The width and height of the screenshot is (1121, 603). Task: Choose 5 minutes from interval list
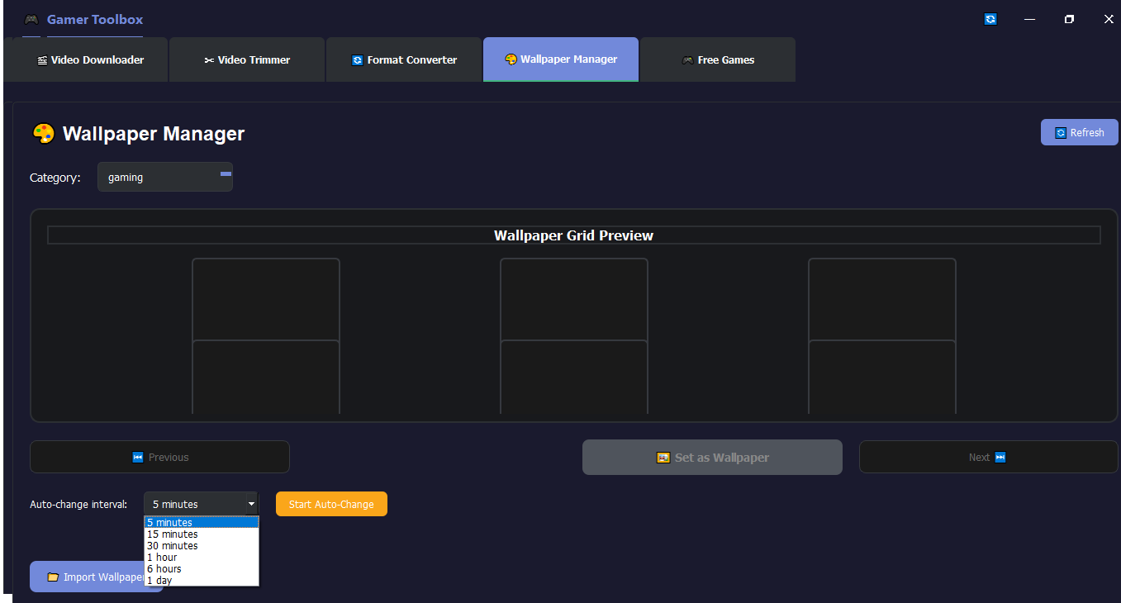point(202,522)
